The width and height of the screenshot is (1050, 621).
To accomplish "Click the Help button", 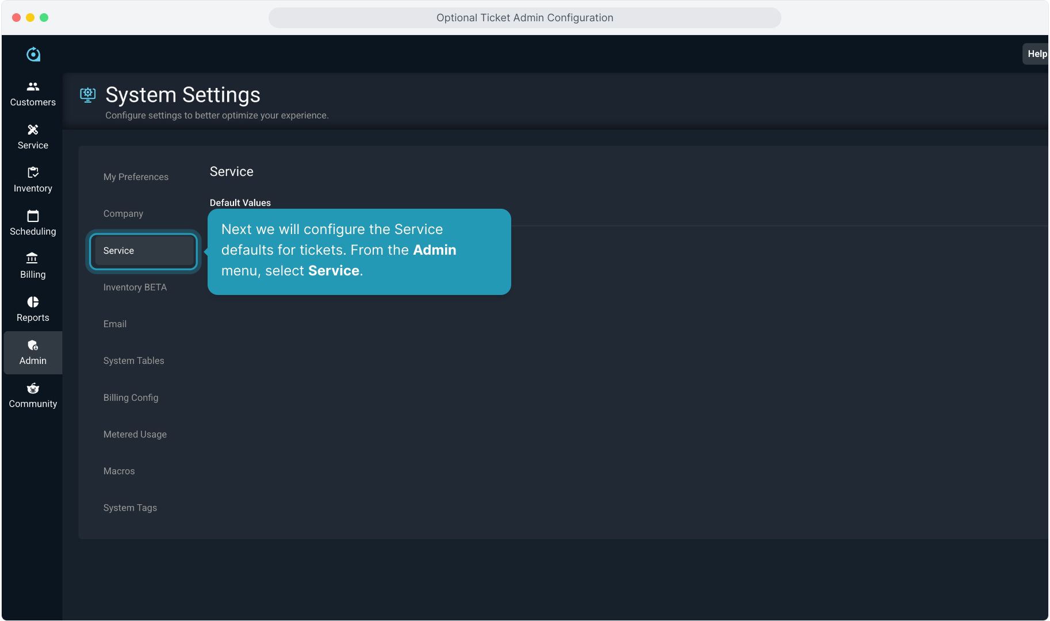I will 1036,54.
